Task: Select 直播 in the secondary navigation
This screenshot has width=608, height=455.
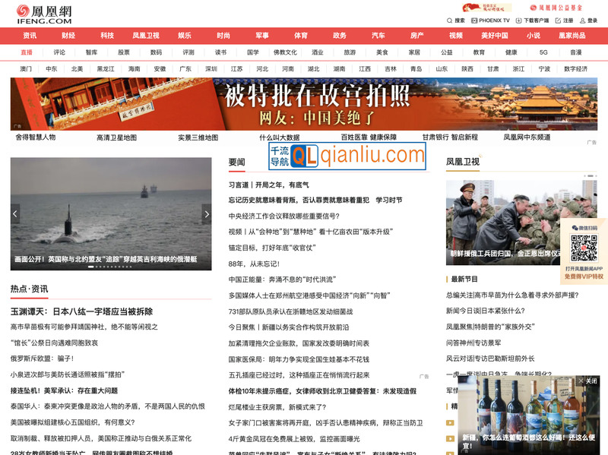Action: [x=27, y=52]
